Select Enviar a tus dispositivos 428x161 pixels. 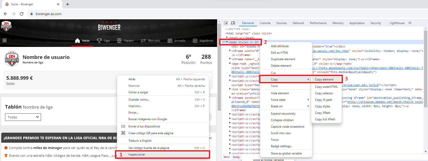tap(163, 126)
